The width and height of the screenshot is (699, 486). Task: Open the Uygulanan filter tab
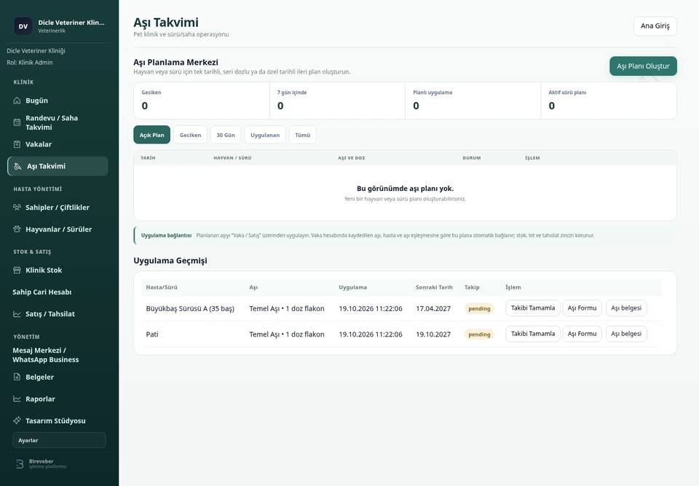pos(265,135)
